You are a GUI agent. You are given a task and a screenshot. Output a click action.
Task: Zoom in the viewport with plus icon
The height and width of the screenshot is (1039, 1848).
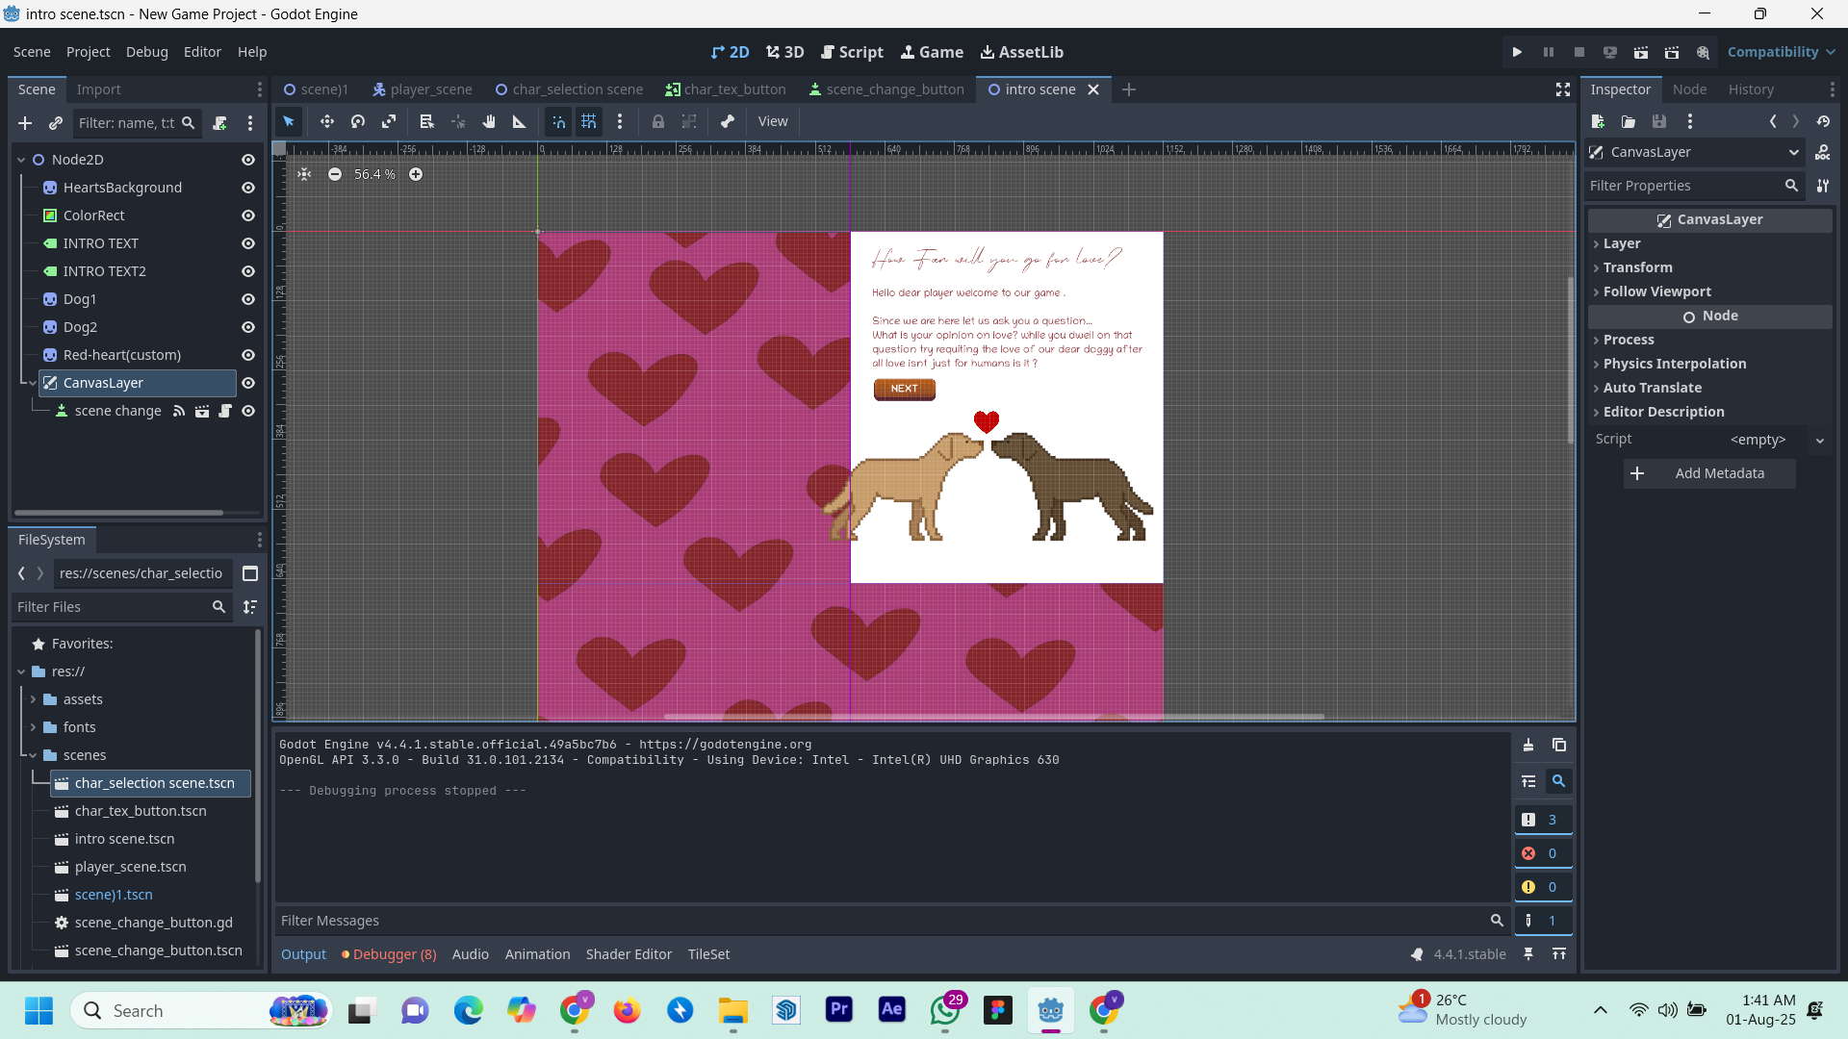click(x=416, y=174)
